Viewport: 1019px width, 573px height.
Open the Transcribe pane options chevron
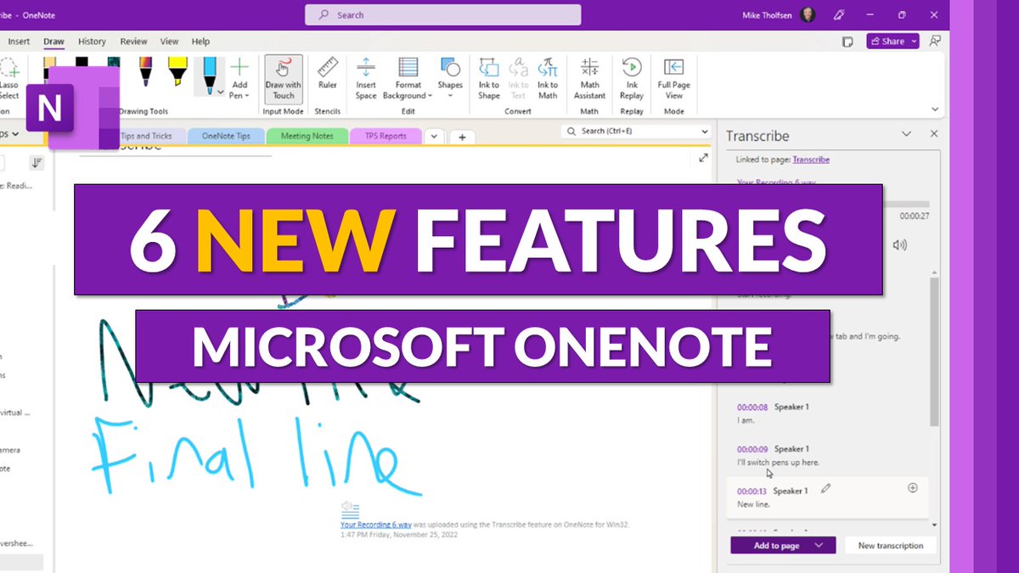tap(906, 134)
